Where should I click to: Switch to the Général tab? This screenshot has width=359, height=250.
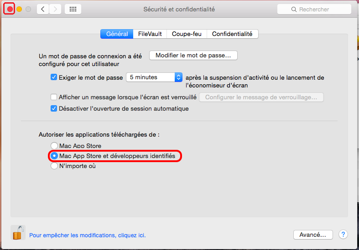pyautogui.click(x=117, y=34)
